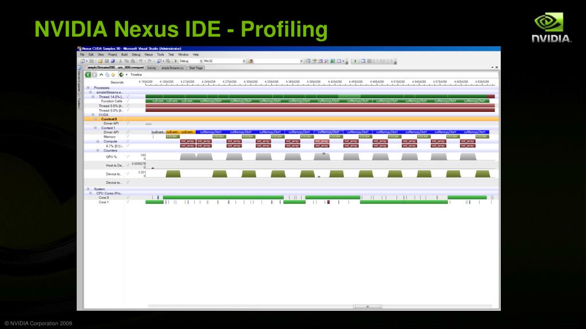Click the Nexus window icon after play
Viewport: 586px width, 329px height.
coord(363,61)
